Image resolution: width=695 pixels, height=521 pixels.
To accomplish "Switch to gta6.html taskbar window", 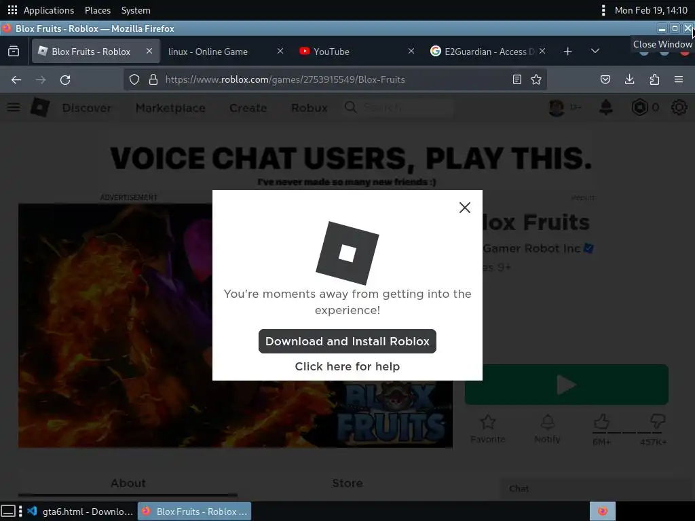I will coord(80,512).
